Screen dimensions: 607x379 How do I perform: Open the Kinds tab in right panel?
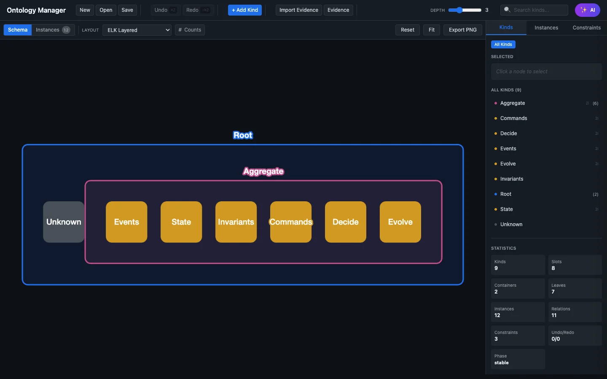click(506, 27)
